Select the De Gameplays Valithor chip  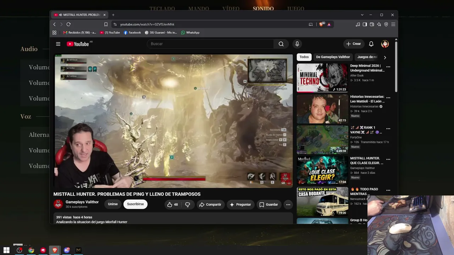(x=333, y=57)
